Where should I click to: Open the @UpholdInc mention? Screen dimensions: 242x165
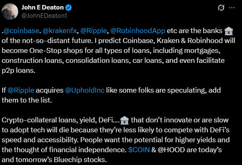pos(85,90)
